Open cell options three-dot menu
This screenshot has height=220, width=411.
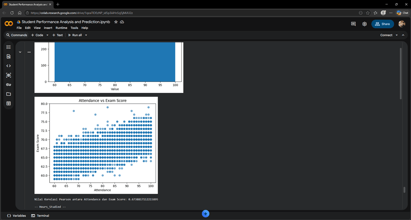[29, 52]
